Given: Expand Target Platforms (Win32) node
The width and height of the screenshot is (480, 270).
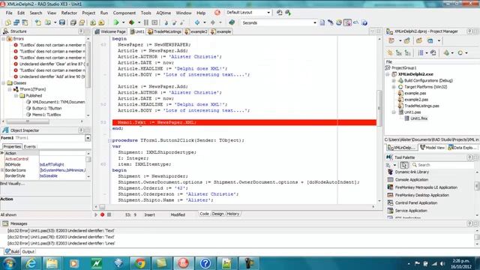Looking at the screenshot, I should coord(394,87).
